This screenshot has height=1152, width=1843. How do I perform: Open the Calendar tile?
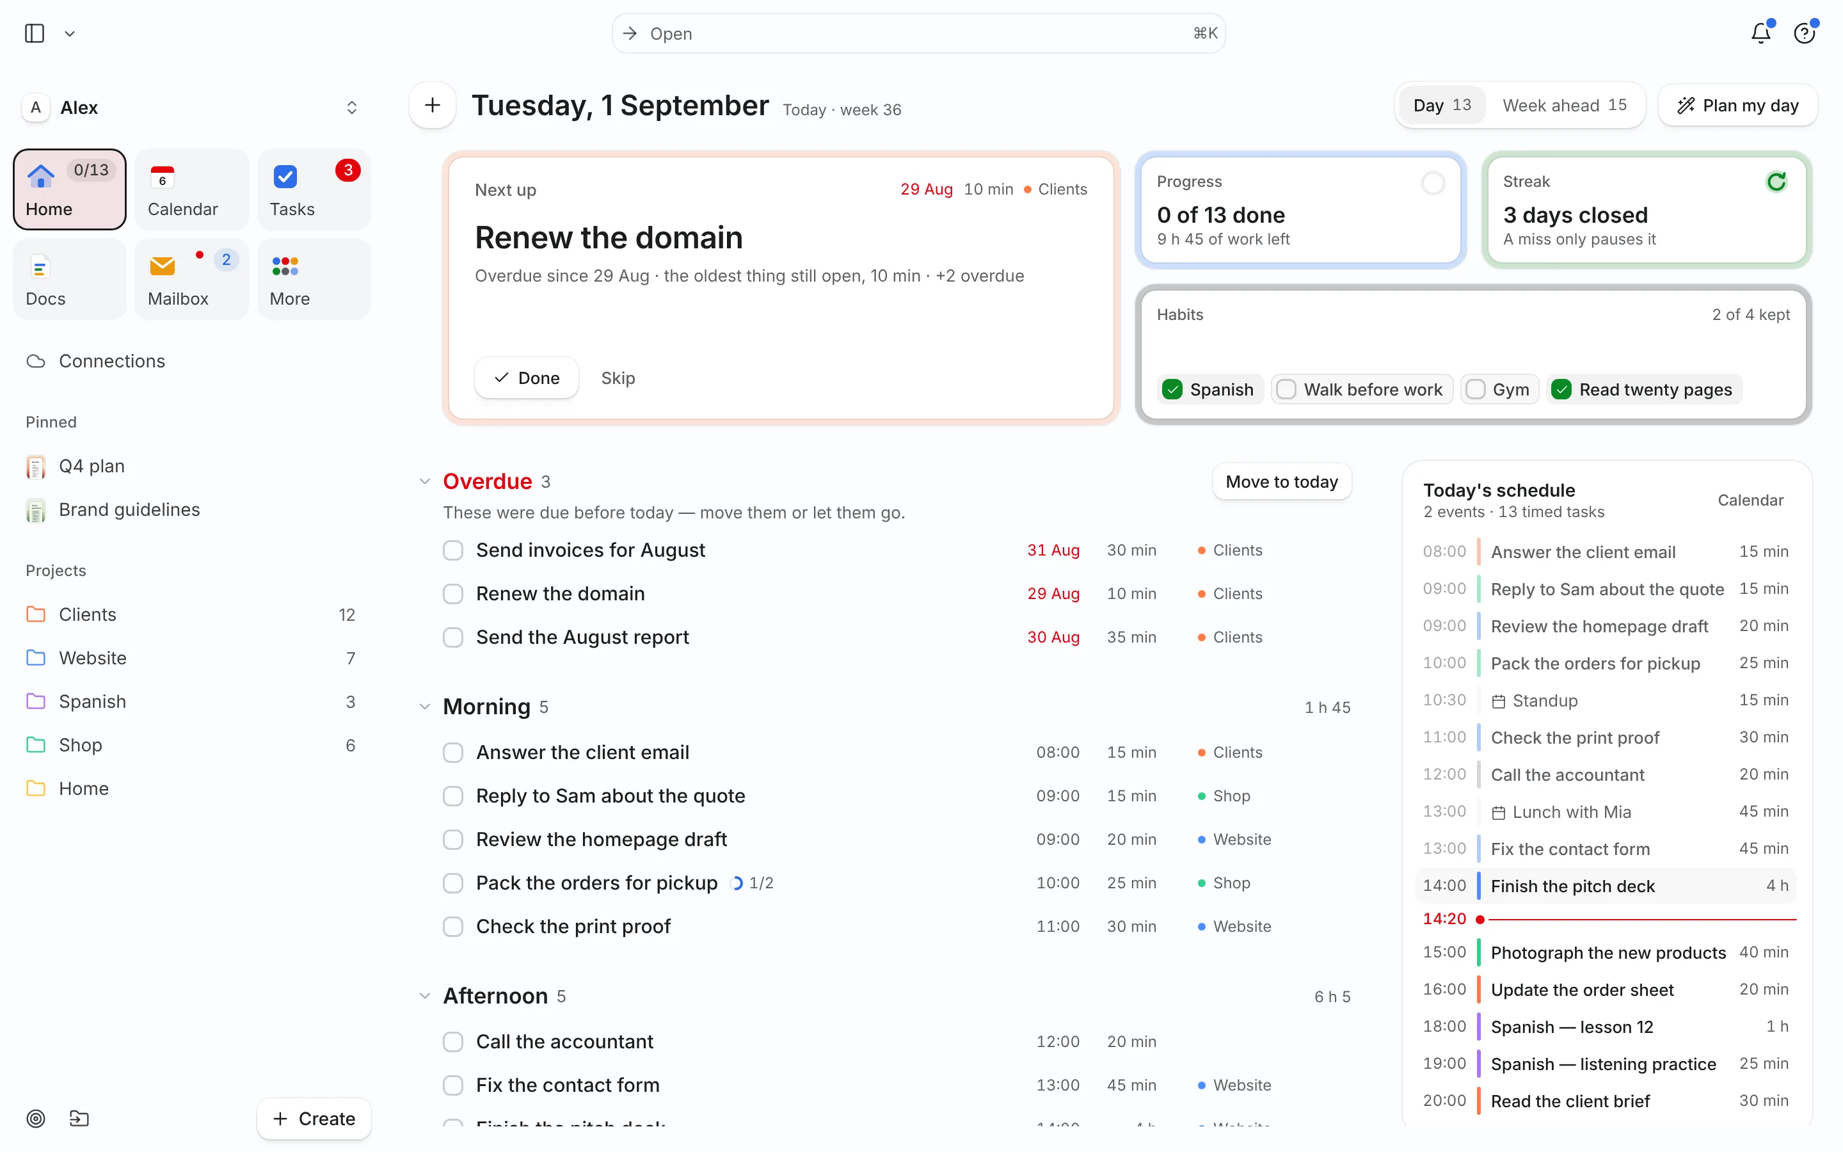pos(191,189)
